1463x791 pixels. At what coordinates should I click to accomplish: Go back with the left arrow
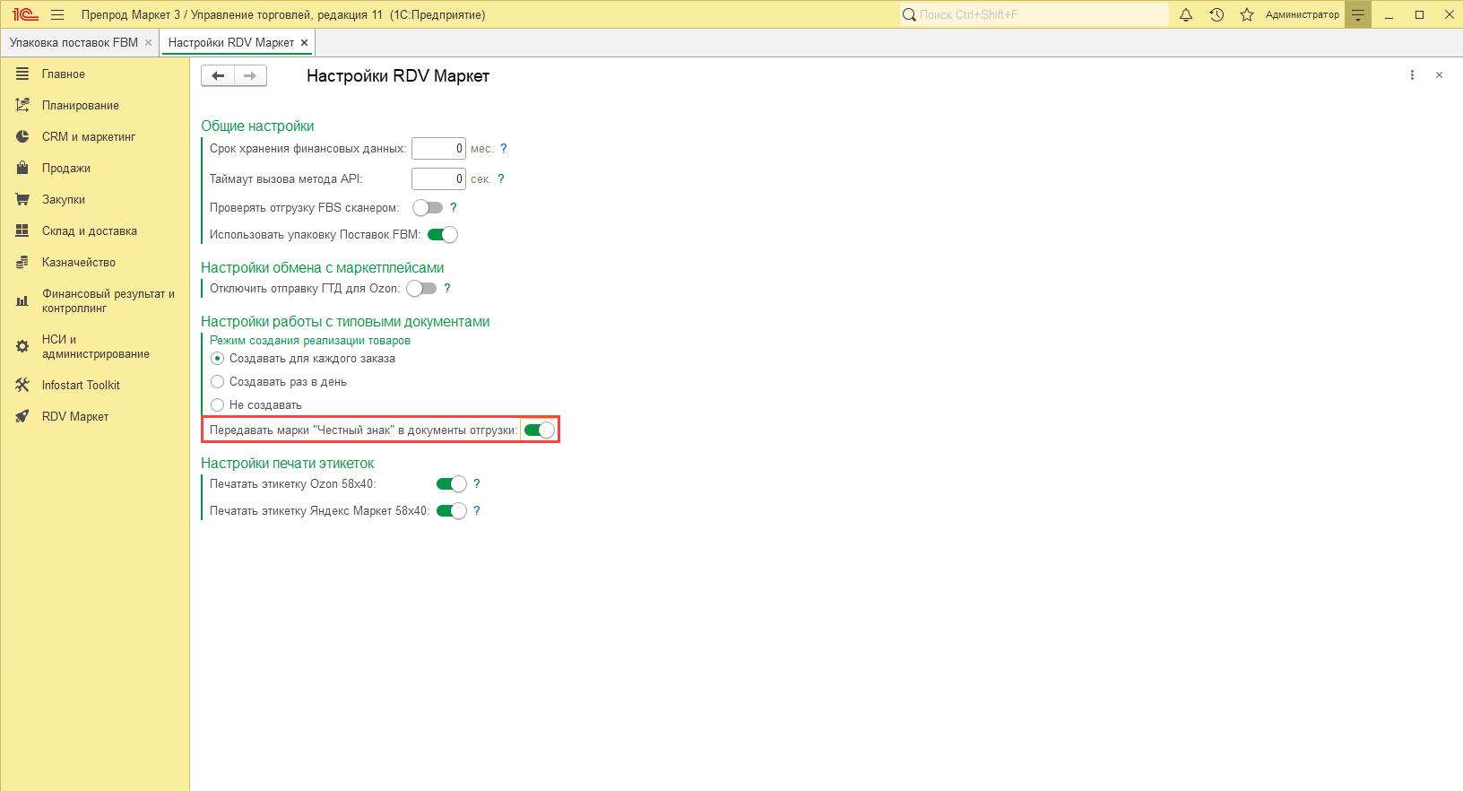click(218, 76)
